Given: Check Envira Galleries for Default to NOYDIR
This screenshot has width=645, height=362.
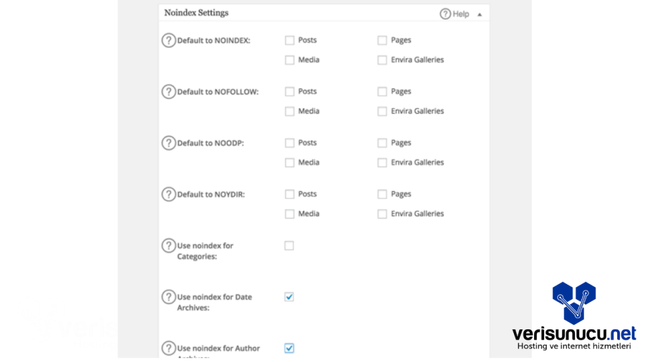Looking at the screenshot, I should coord(382,214).
